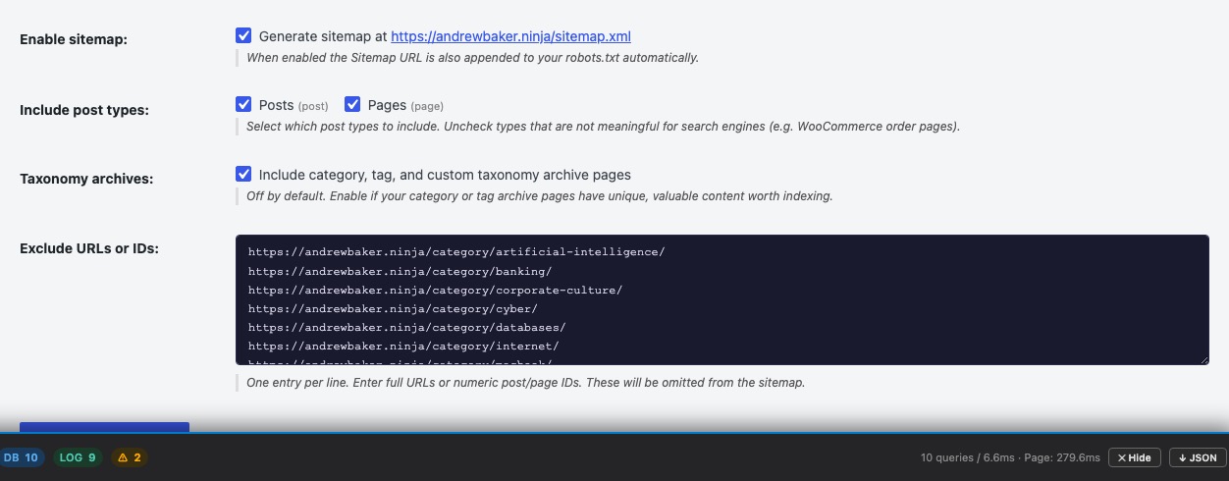
Task: Select the category/cyber URL line
Action: (x=393, y=309)
